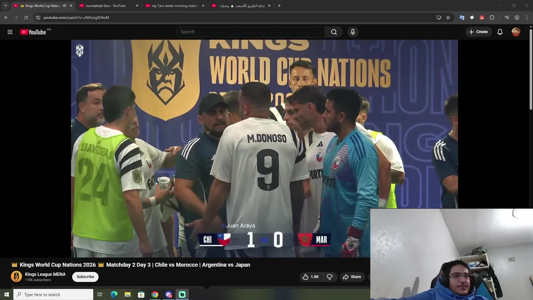
Task: Open the Chrome three-dot menu
Action: (x=527, y=17)
